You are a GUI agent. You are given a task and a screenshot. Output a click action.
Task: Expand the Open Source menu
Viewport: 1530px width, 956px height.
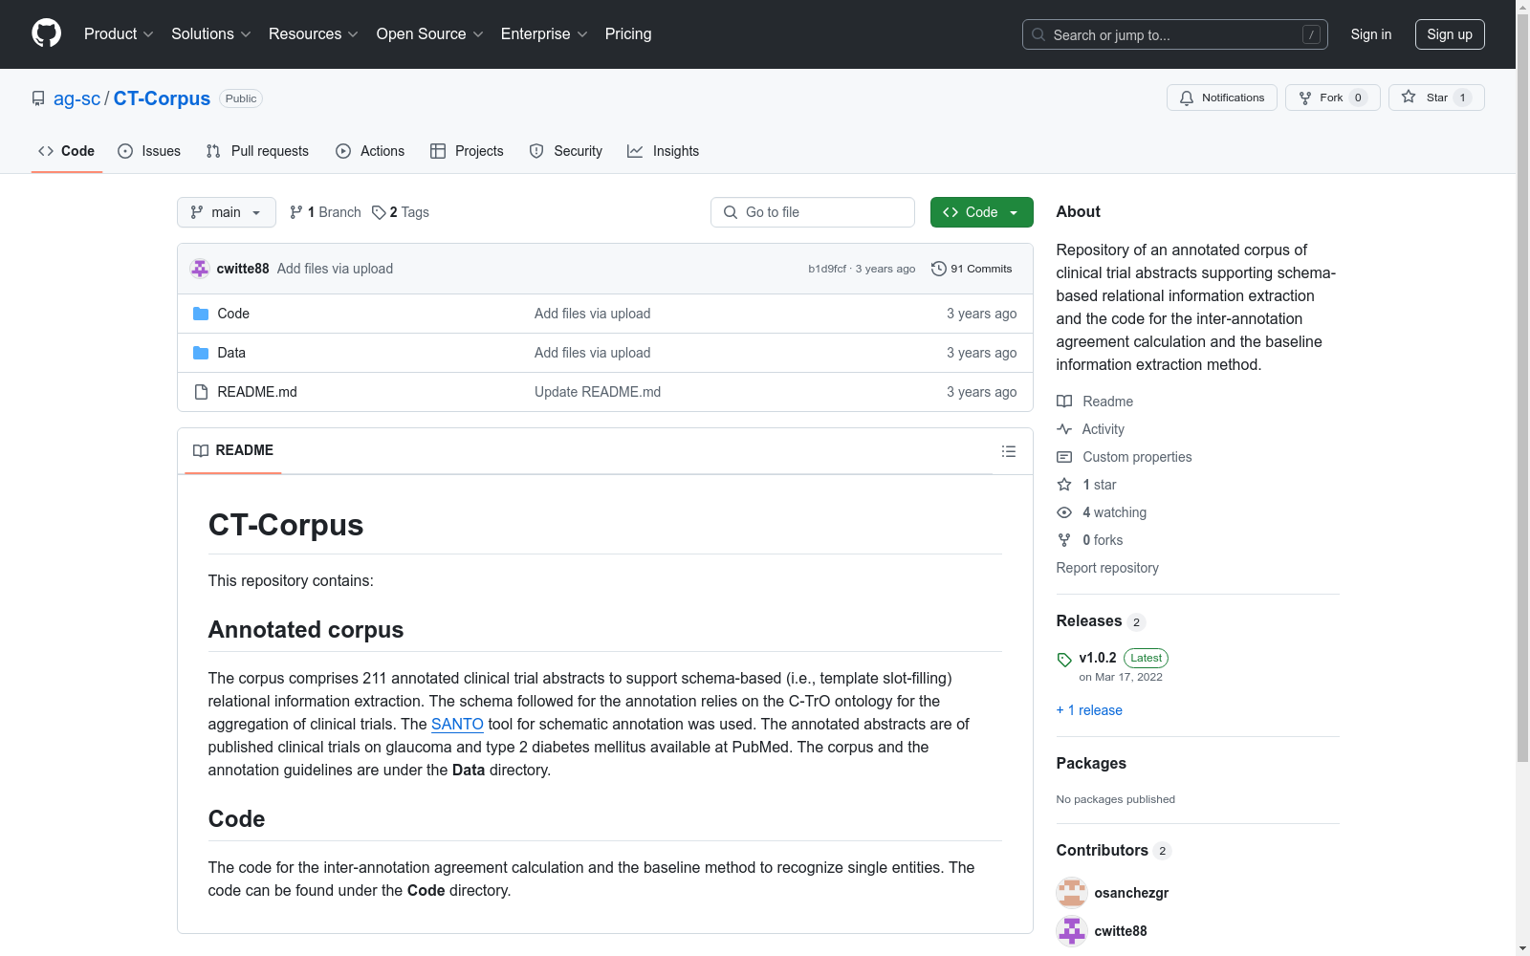coord(430,34)
